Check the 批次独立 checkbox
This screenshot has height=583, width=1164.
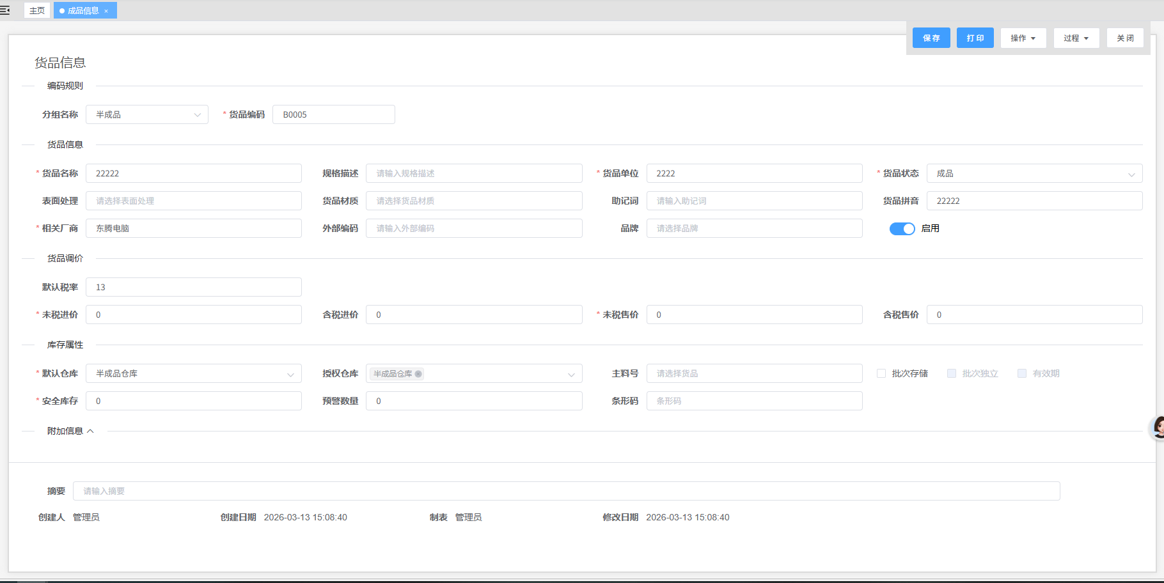(x=952, y=373)
